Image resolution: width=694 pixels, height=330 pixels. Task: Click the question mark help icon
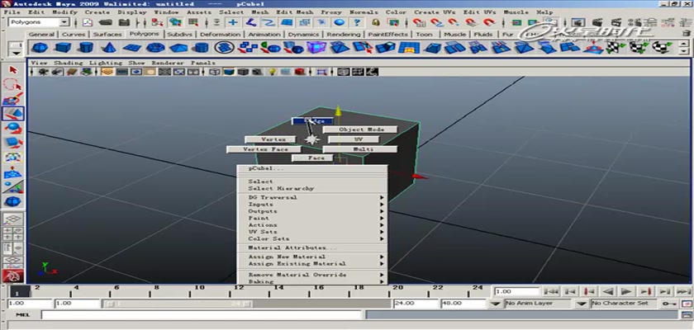tap(357, 22)
